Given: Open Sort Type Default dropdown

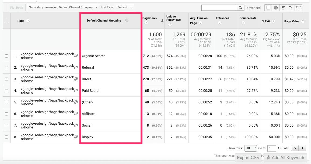Looking at the screenshot, I should pos(125,8).
